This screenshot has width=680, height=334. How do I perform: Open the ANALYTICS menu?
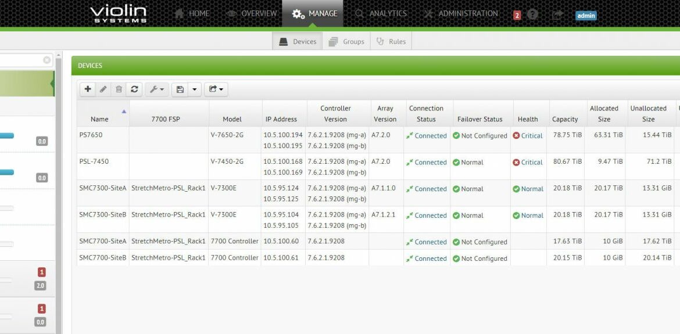(381, 13)
